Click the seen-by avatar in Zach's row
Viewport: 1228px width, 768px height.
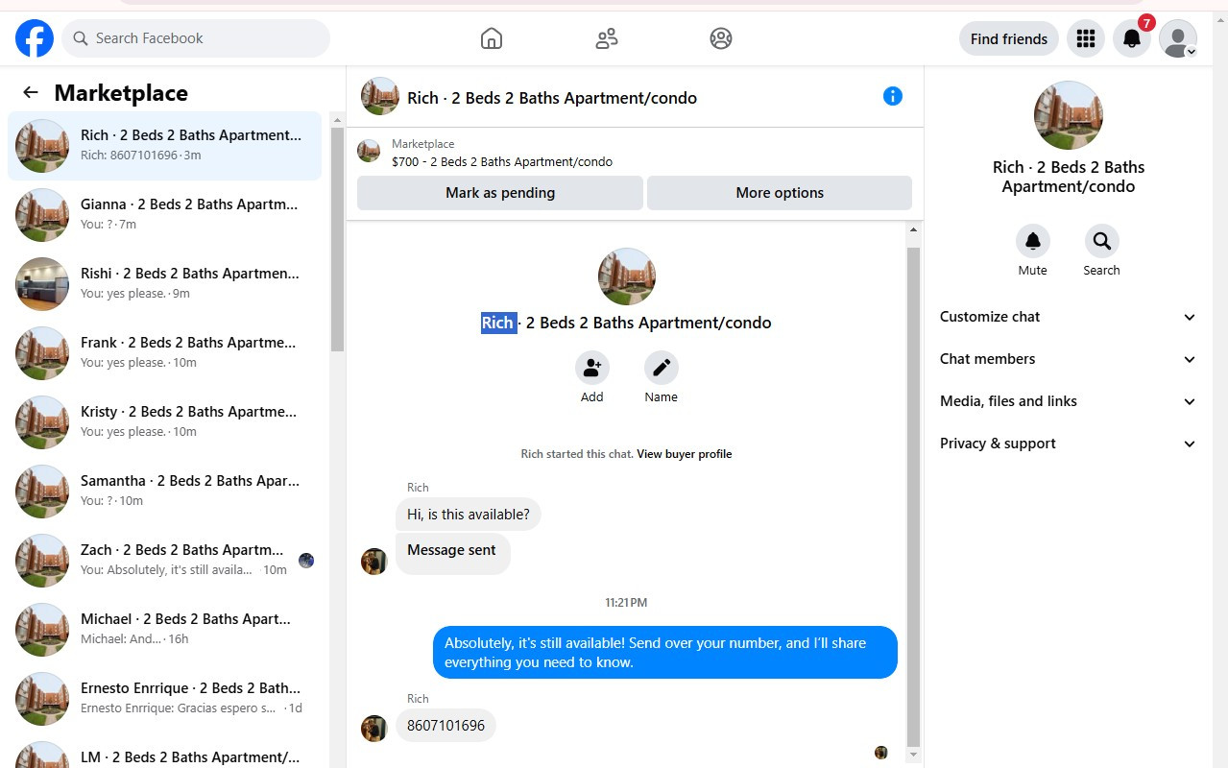[306, 561]
